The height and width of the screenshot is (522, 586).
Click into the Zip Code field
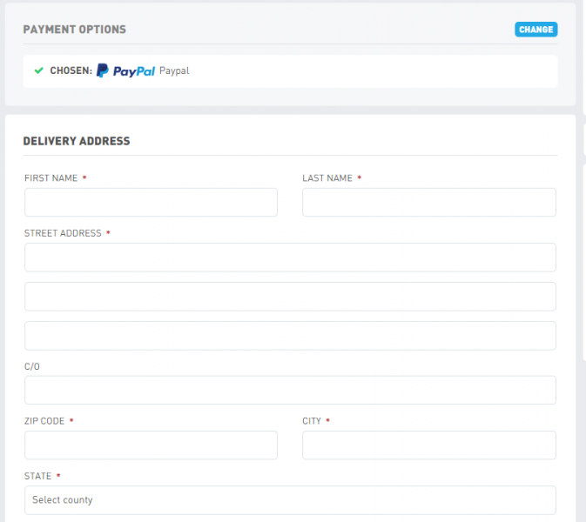pos(151,445)
